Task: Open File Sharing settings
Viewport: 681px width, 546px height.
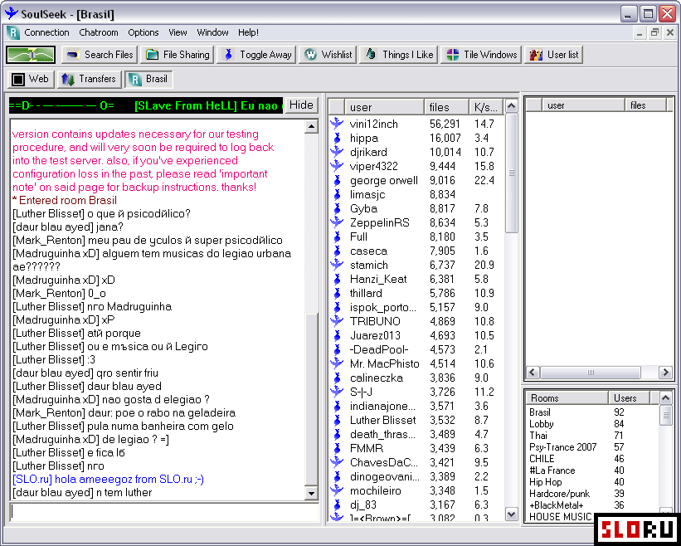Action: pos(178,55)
